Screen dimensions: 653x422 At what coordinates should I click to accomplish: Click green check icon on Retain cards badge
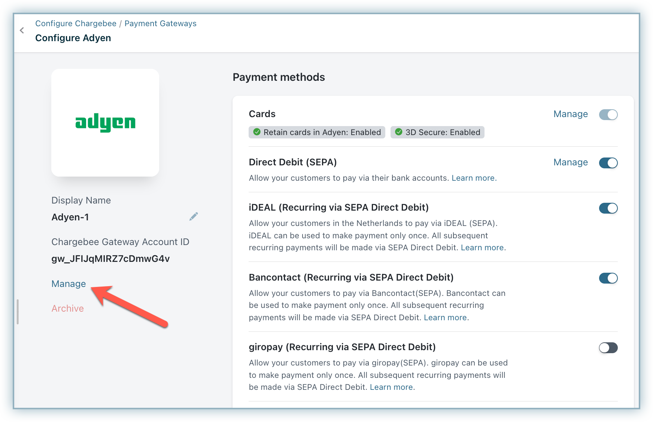pos(257,132)
